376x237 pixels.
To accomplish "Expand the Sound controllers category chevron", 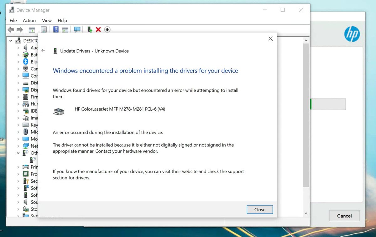I will click(x=18, y=202).
